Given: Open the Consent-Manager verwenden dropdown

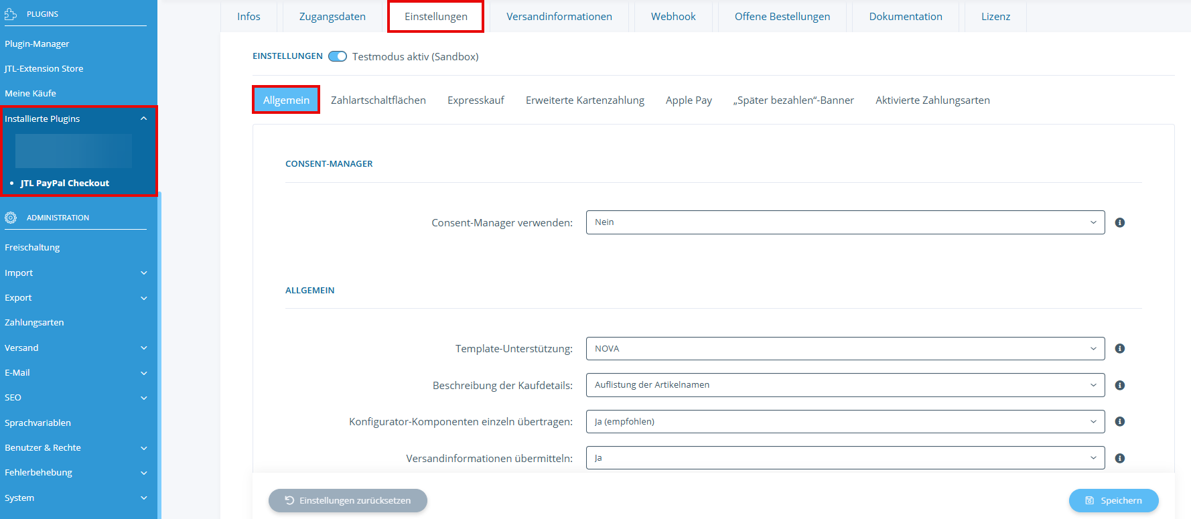Looking at the screenshot, I should coord(845,222).
